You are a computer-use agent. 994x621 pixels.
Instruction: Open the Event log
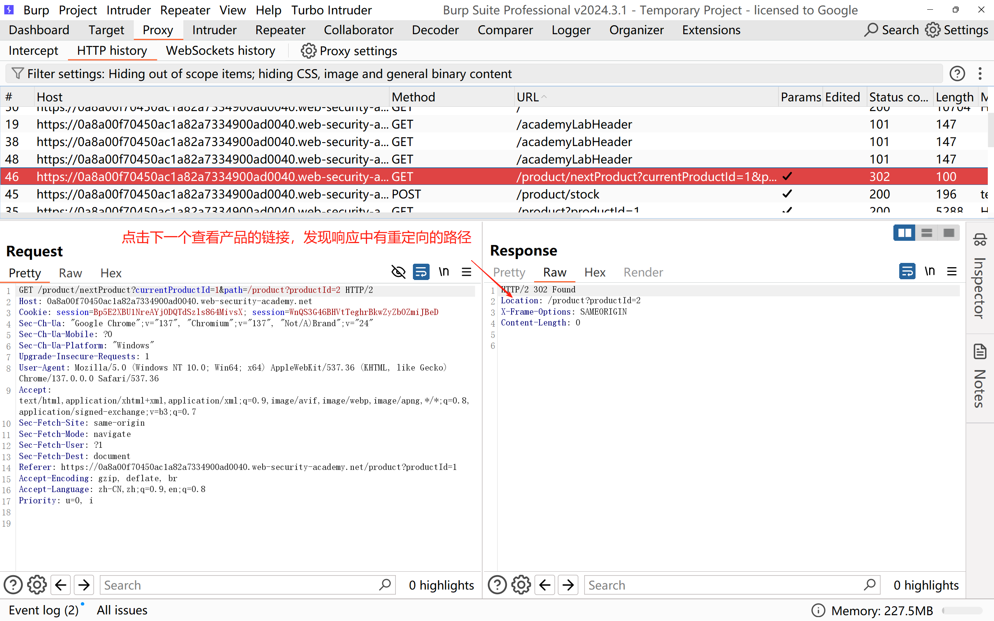(43, 610)
